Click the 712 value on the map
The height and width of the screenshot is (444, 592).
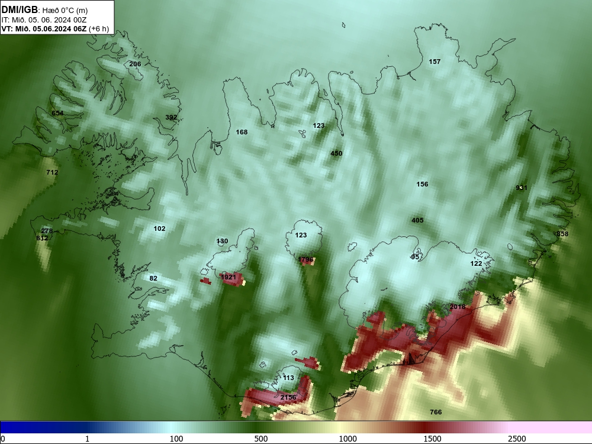tap(52, 172)
